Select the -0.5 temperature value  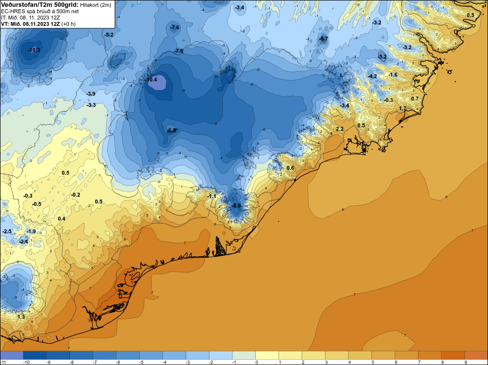[37, 204]
